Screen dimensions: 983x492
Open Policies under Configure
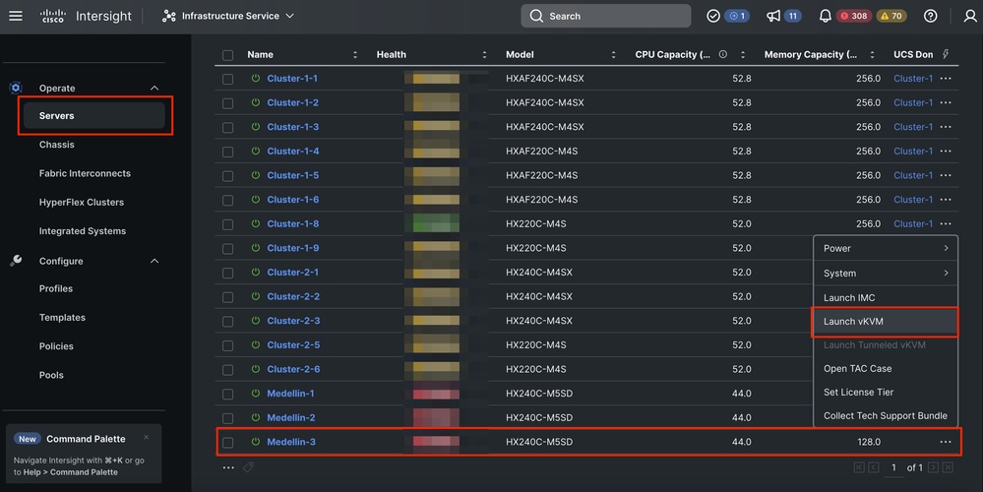coord(56,346)
